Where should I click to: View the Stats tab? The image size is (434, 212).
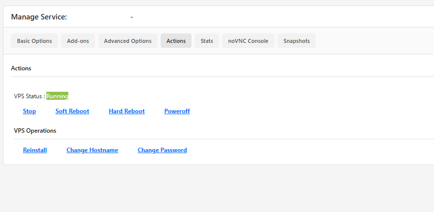[207, 41]
